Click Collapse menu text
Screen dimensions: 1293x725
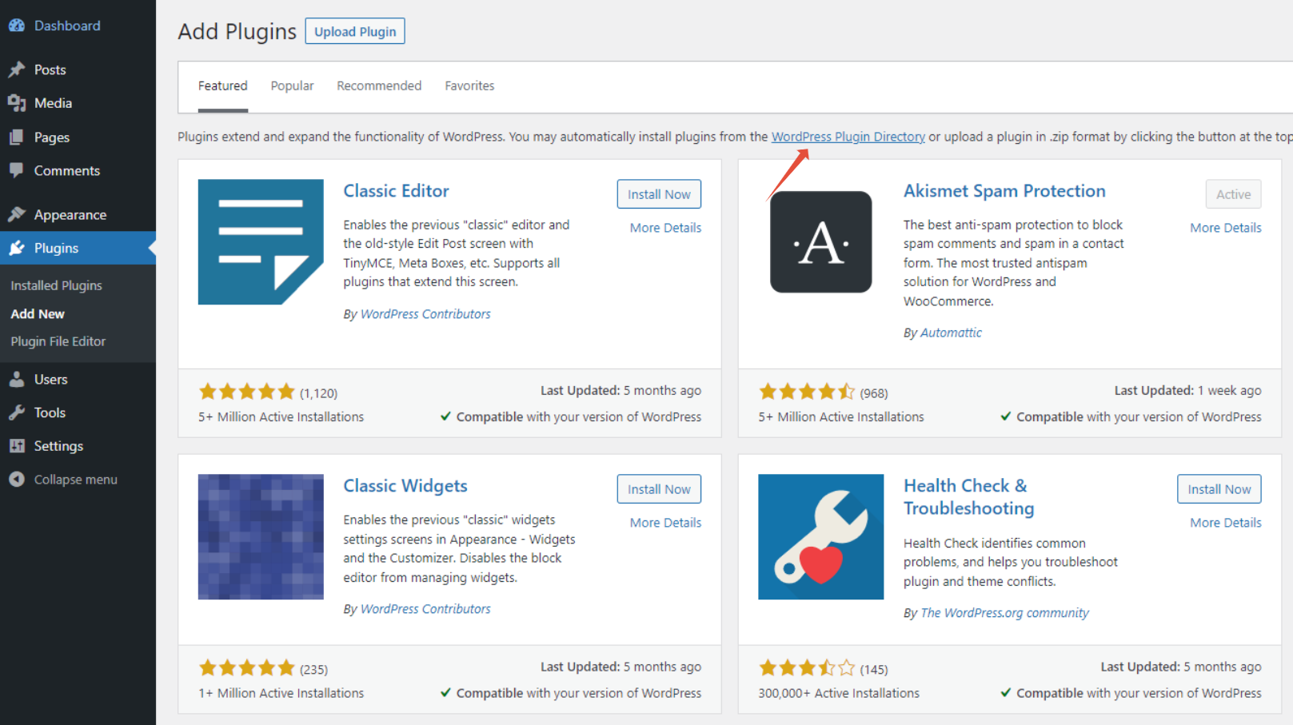[75, 480]
